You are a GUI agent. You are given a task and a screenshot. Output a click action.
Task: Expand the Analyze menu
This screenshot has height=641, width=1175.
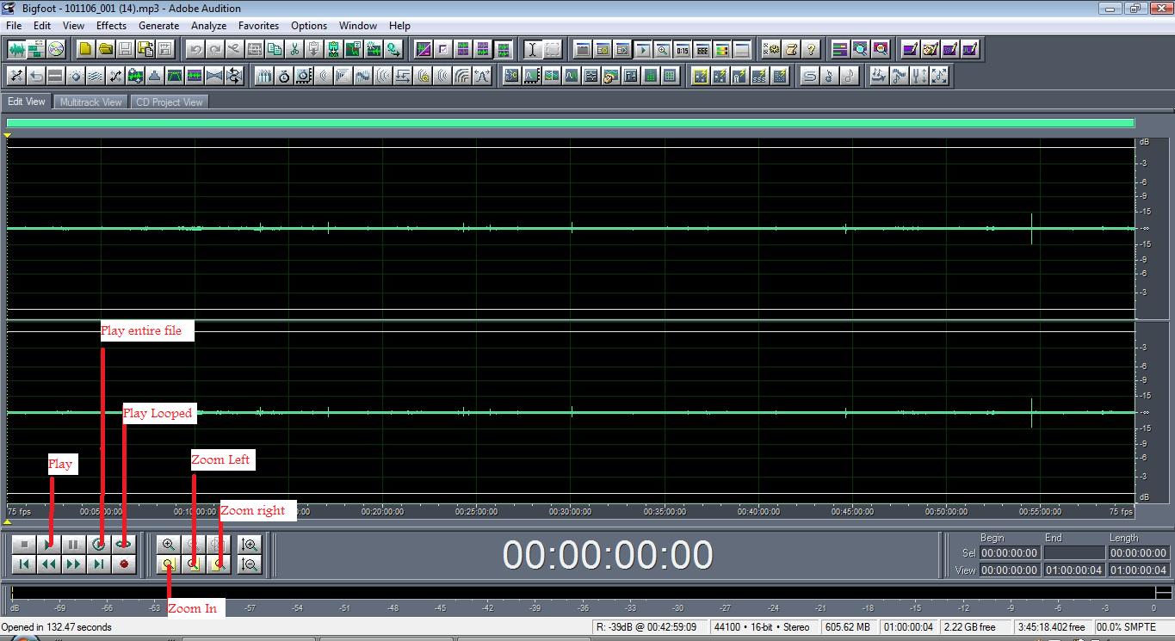(208, 26)
